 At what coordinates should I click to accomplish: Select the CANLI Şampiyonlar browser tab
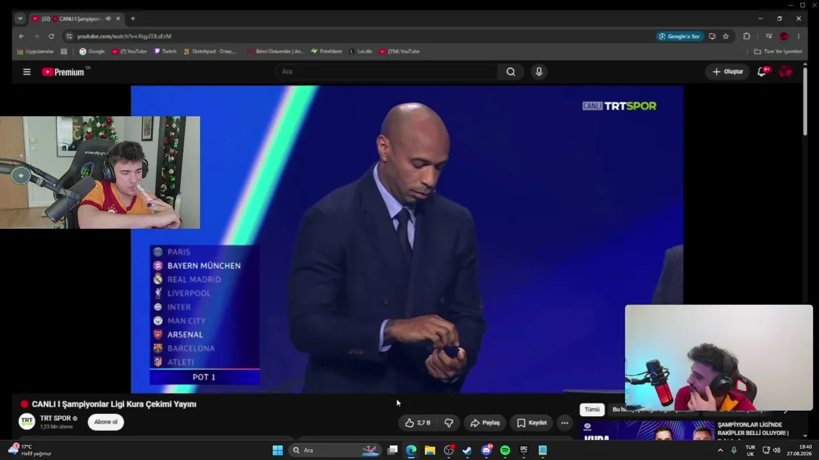(x=76, y=19)
